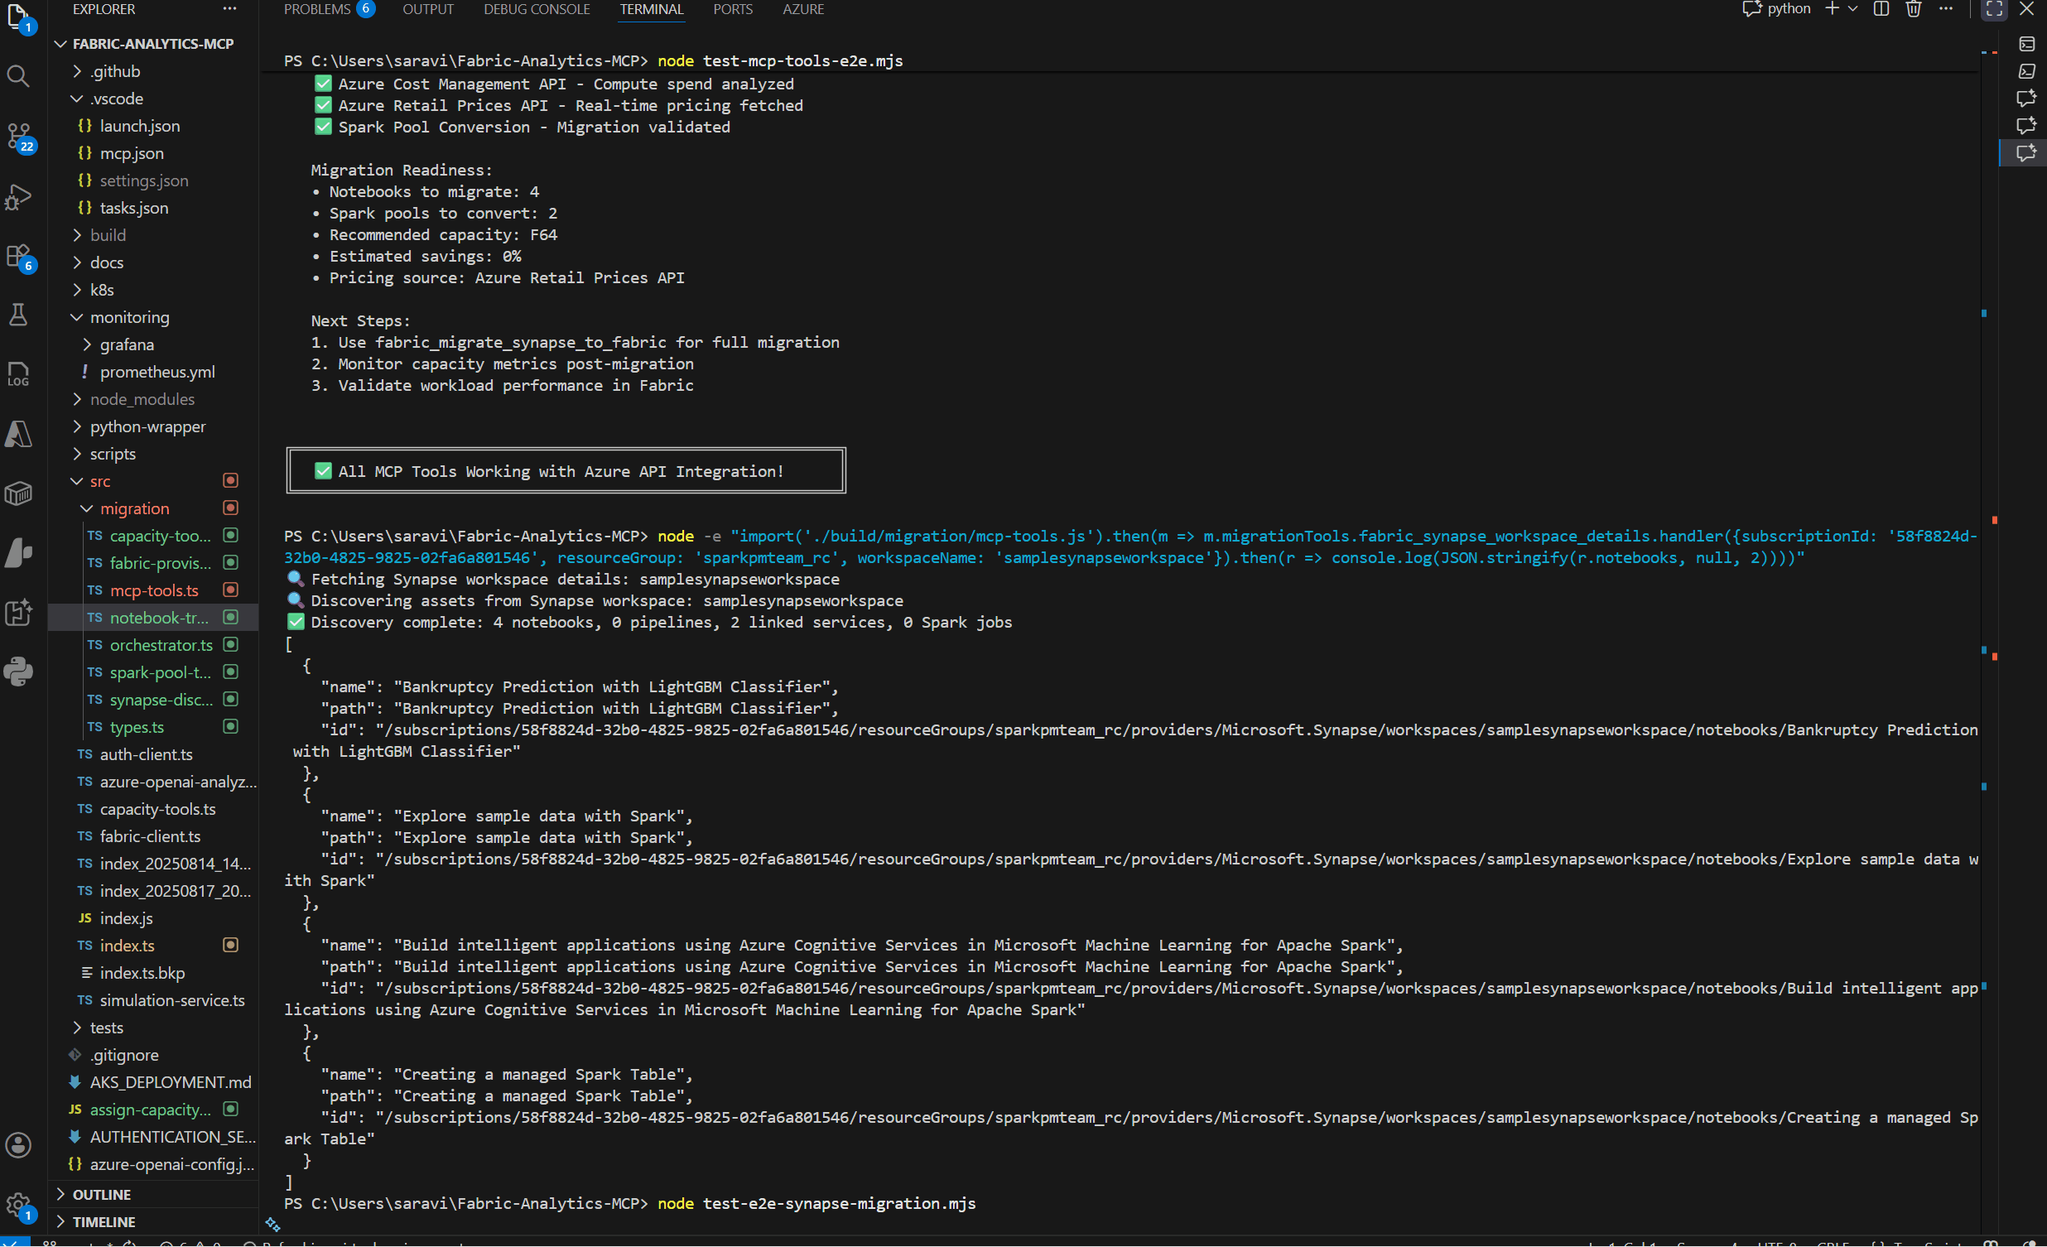Toggle maximize panel size for the terminal

point(1993,9)
